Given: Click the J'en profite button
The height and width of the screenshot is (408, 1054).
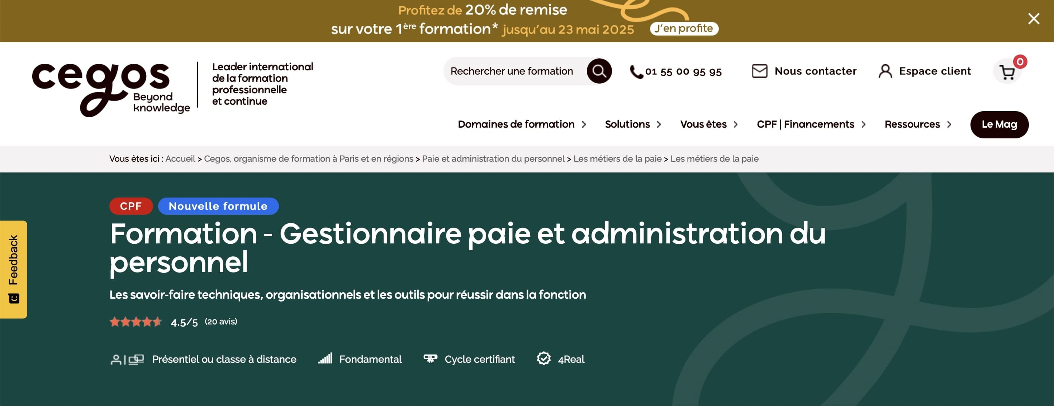Looking at the screenshot, I should point(684,28).
